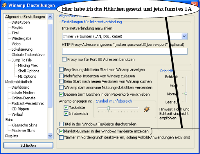This screenshot has width=200, height=154.
Task: Select Plug-ins category
Action: (12, 136)
